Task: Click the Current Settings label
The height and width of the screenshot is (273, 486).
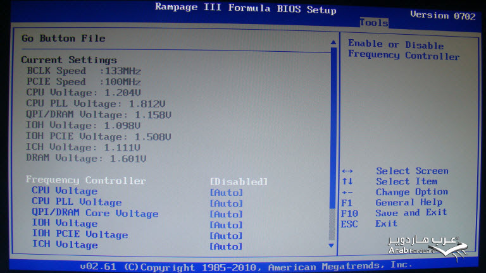Action: (x=69, y=60)
